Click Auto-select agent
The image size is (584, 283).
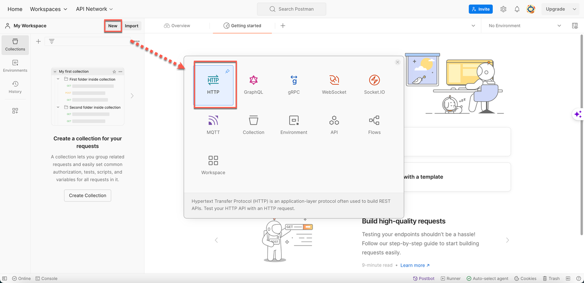(487, 278)
